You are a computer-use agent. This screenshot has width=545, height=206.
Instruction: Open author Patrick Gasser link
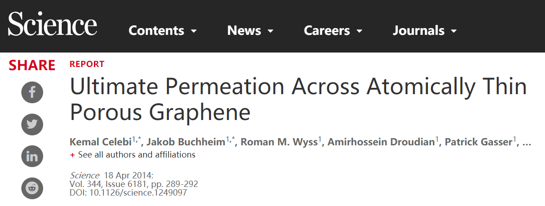click(x=479, y=142)
